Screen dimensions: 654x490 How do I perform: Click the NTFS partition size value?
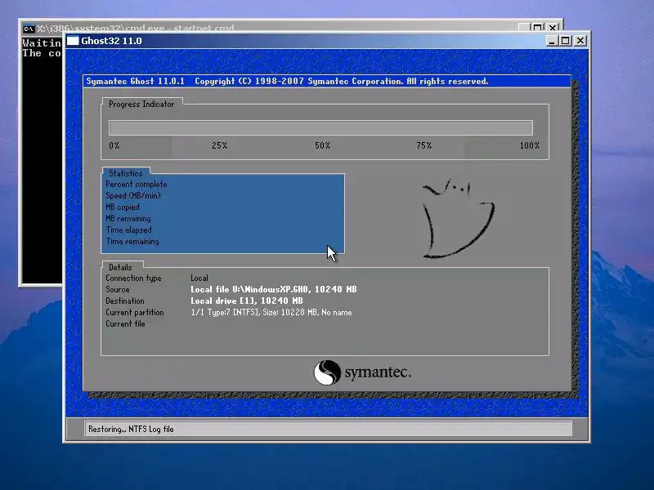click(271, 313)
